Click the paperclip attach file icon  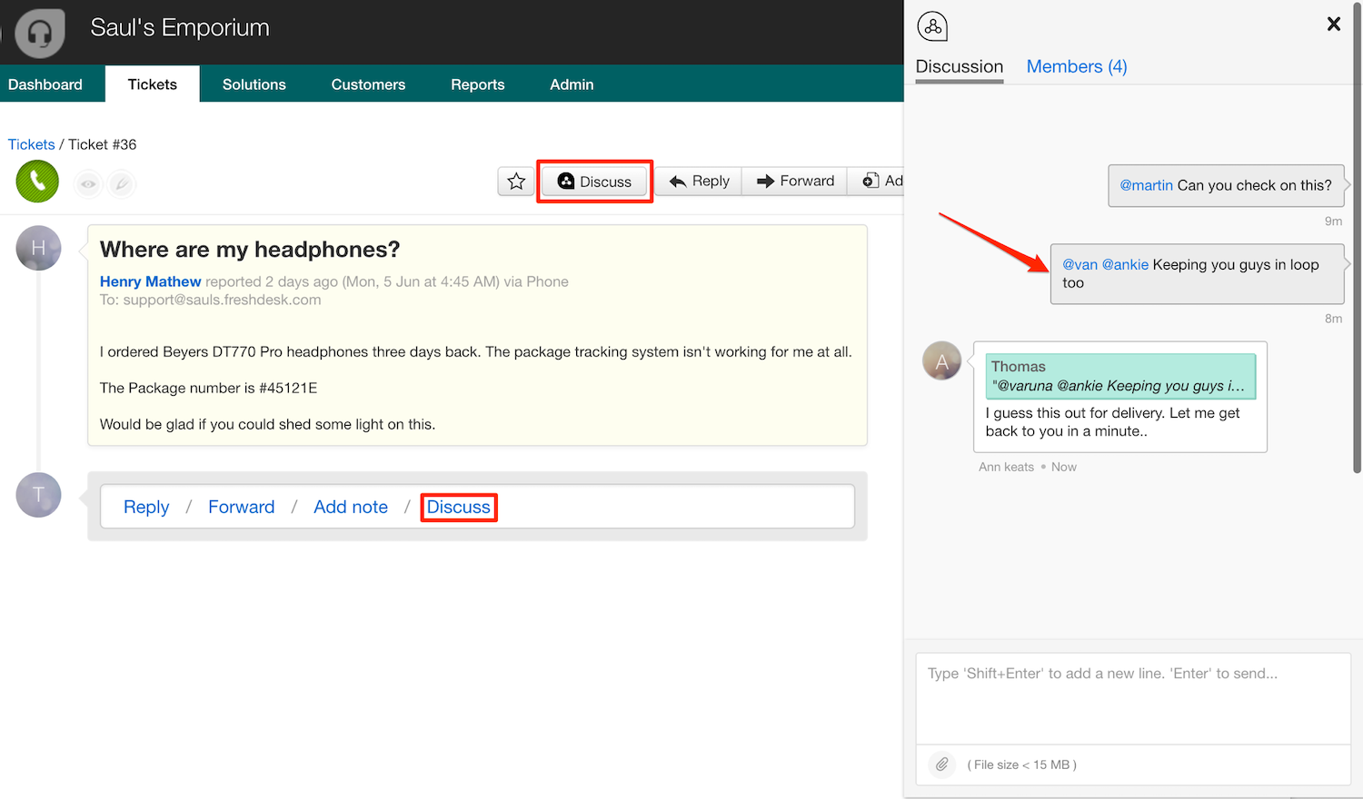[942, 764]
